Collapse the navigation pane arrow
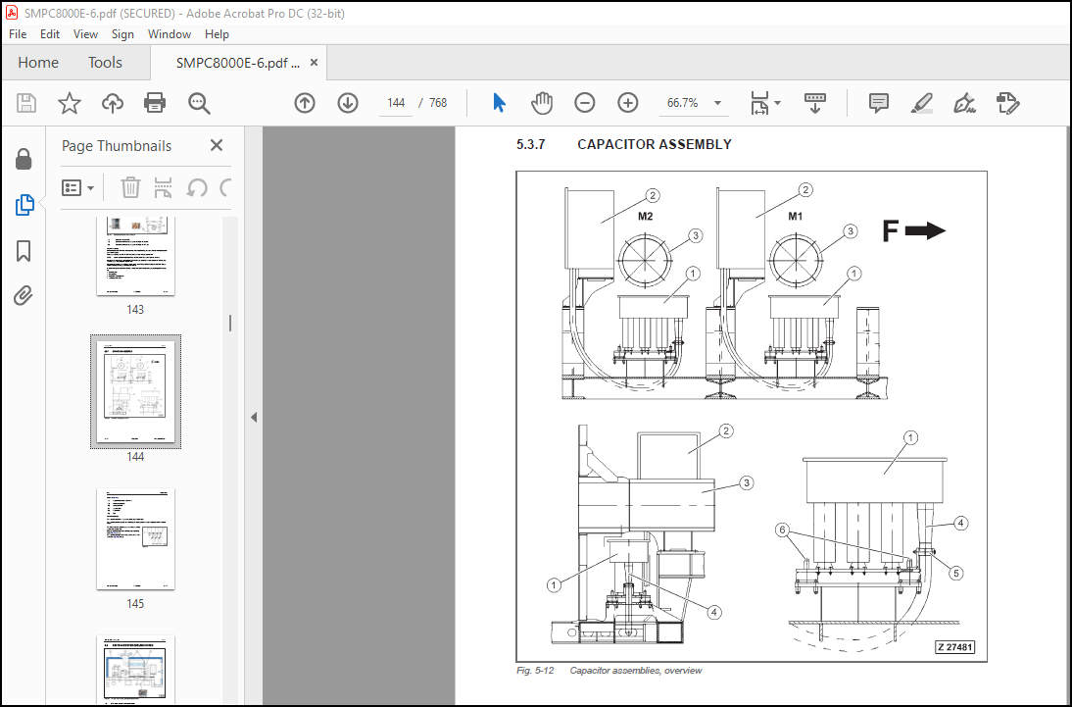This screenshot has height=707, width=1072. [x=254, y=417]
